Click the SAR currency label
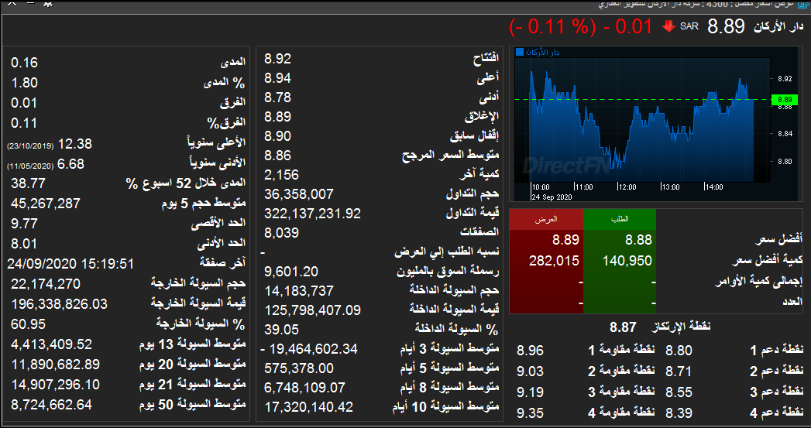 coord(689,26)
